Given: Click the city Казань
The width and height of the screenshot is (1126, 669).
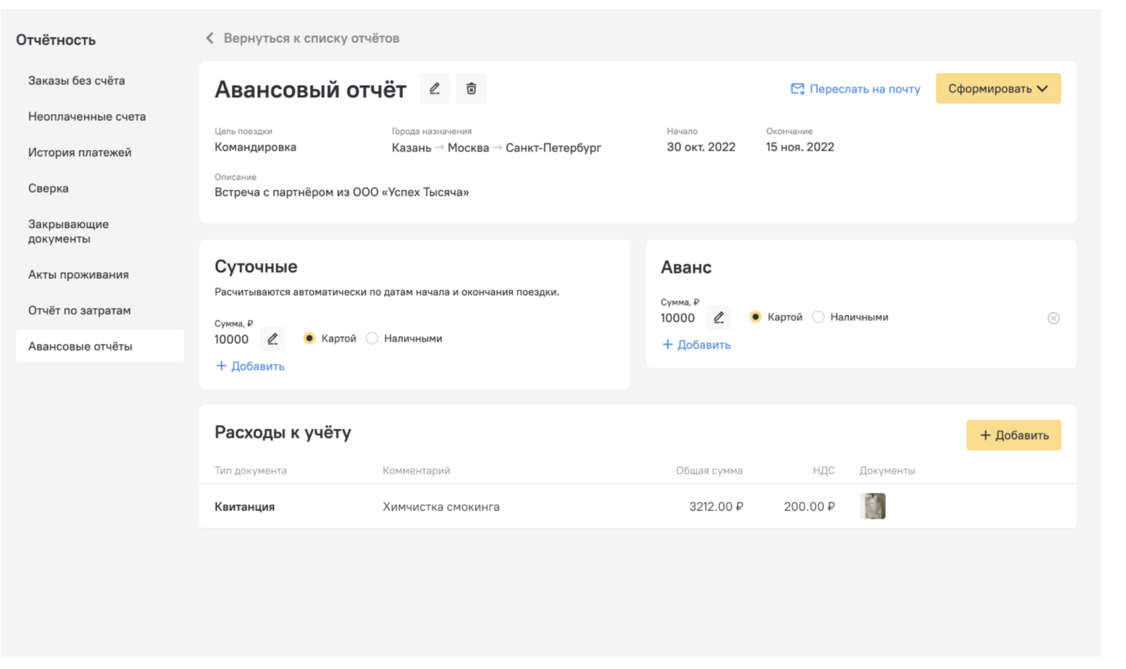Looking at the screenshot, I should pyautogui.click(x=412, y=147).
